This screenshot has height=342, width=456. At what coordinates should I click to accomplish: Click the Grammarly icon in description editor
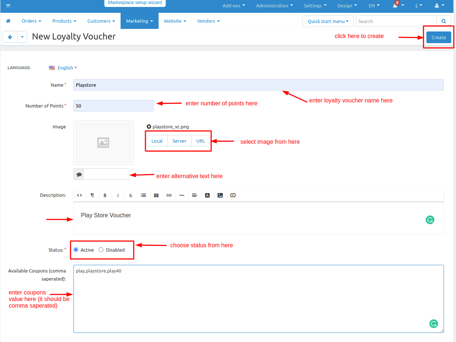click(430, 220)
